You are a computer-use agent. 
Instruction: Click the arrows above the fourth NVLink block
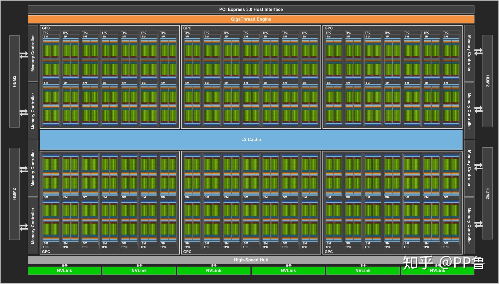tap(288, 265)
